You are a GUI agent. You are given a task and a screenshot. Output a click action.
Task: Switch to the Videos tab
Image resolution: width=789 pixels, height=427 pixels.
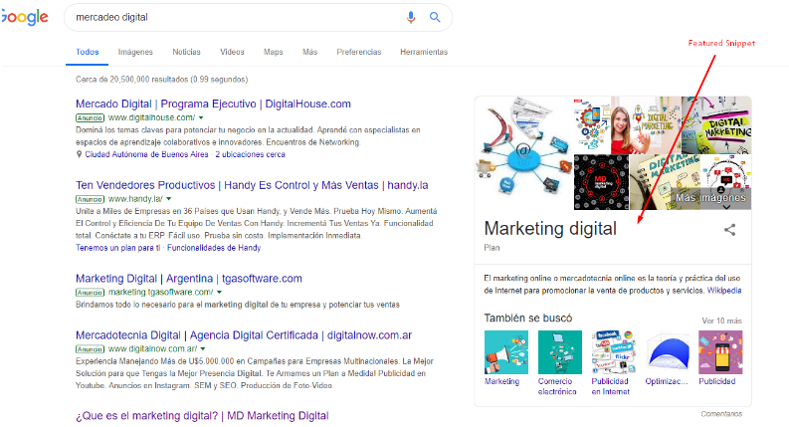pyautogui.click(x=232, y=52)
